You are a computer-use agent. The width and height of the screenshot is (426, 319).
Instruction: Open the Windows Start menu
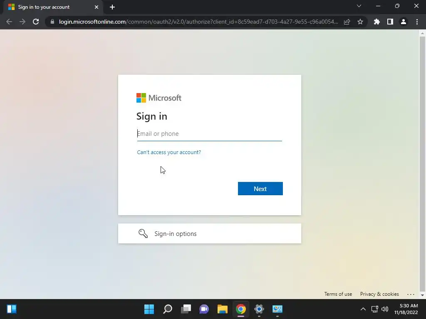point(149,309)
